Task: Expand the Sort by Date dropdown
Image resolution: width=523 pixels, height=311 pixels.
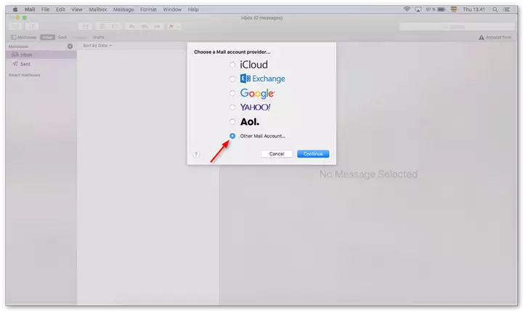Action: [x=97, y=45]
